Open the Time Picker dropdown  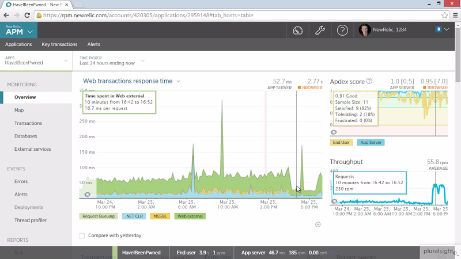(x=112, y=61)
